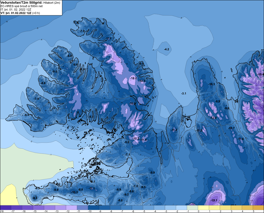Select pale green legend swatch between -1 and 0
The width and height of the screenshot is (264, 213).
click(x=192, y=208)
